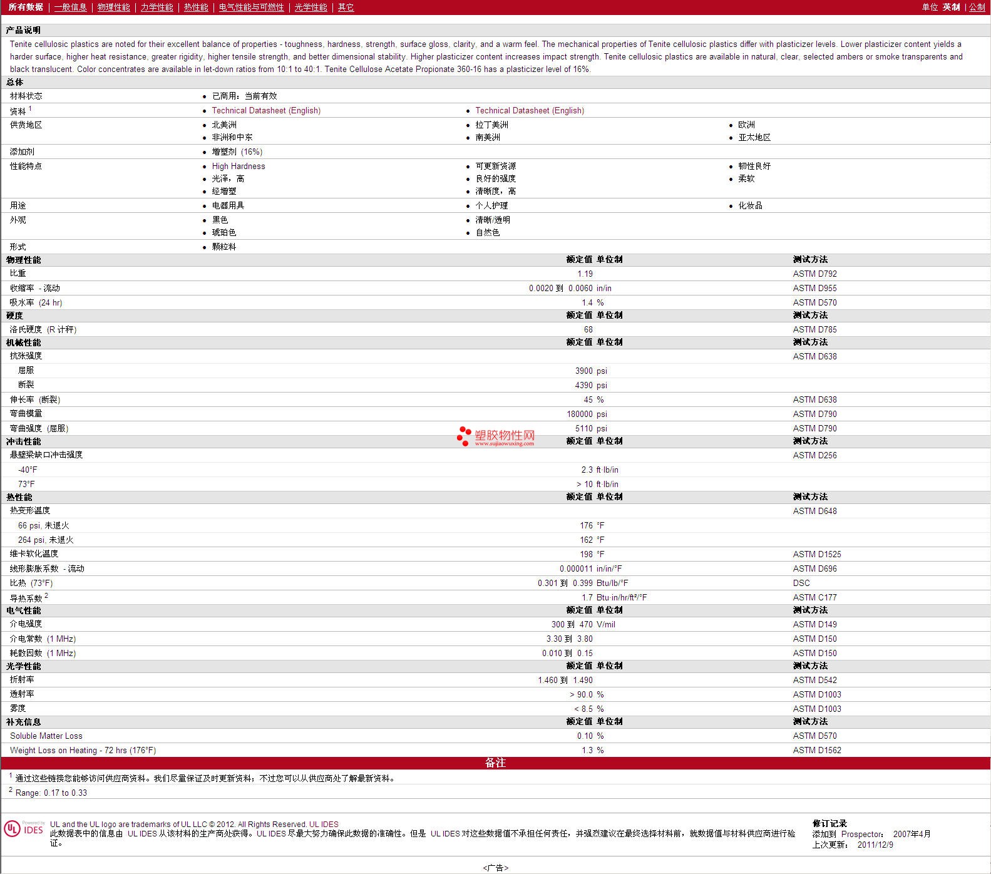Select ASTM D792 test method text
Screen dimensions: 991x874
point(814,274)
